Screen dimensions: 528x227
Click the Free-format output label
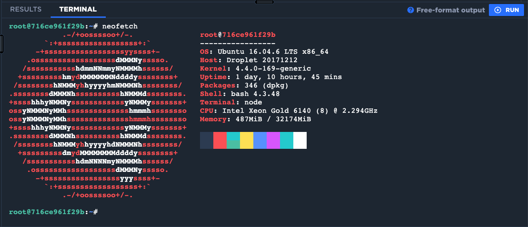click(450, 10)
